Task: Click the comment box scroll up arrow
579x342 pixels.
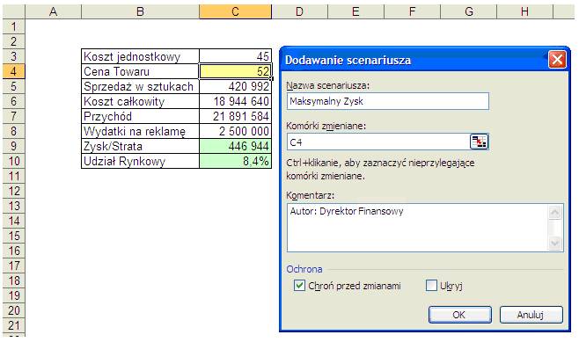Action: (x=555, y=212)
